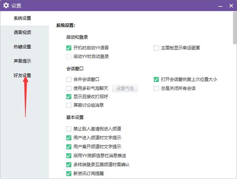
Task: Turn off 显示且接收打招呼
Action: pyautogui.click(x=69, y=97)
